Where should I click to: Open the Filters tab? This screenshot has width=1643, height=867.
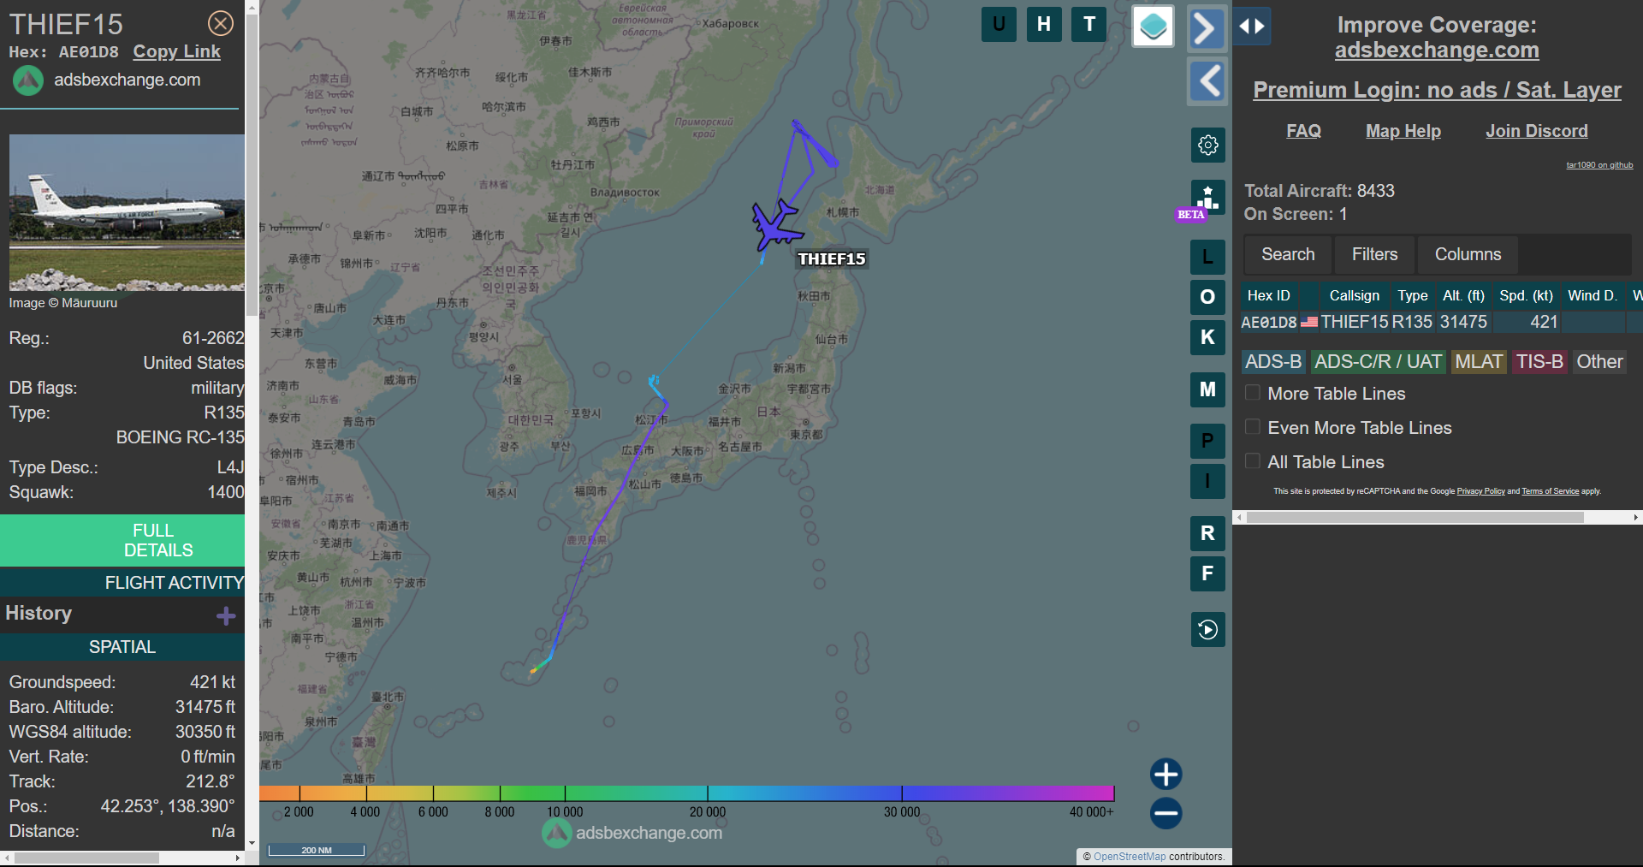tap(1374, 254)
